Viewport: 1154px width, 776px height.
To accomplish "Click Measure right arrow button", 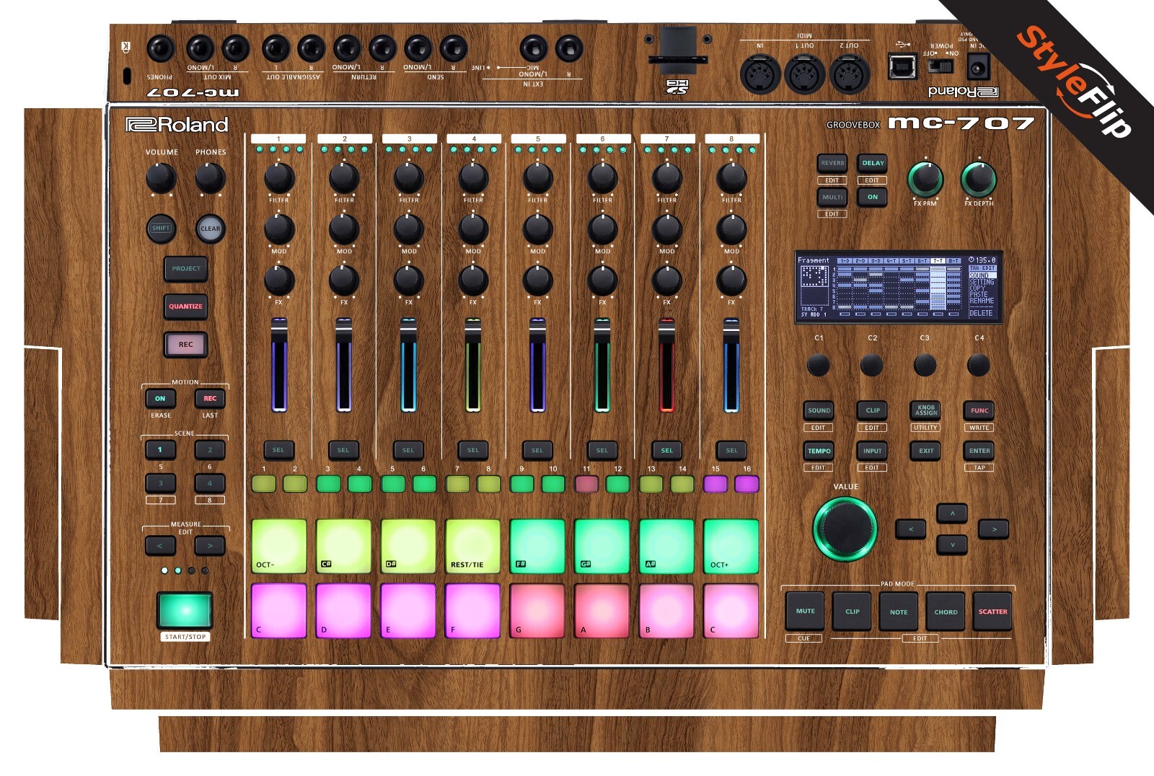I will [210, 546].
